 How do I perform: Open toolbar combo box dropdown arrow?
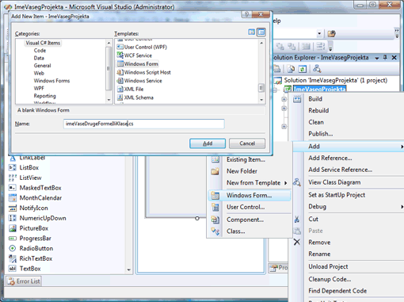point(319,33)
